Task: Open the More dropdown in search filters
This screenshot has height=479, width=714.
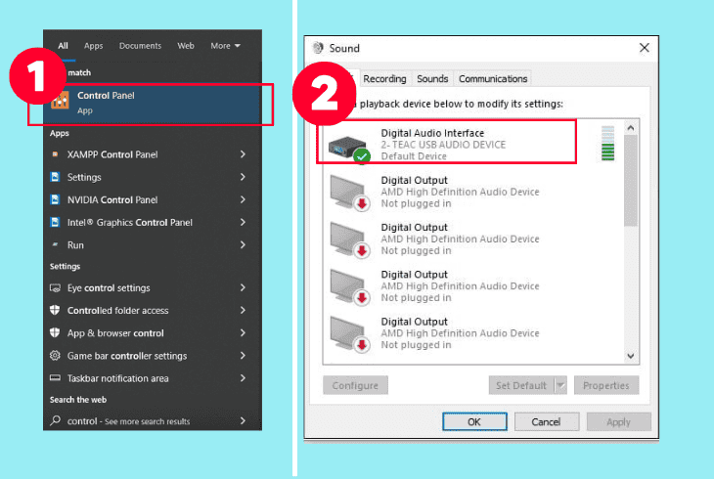Action: tap(225, 46)
